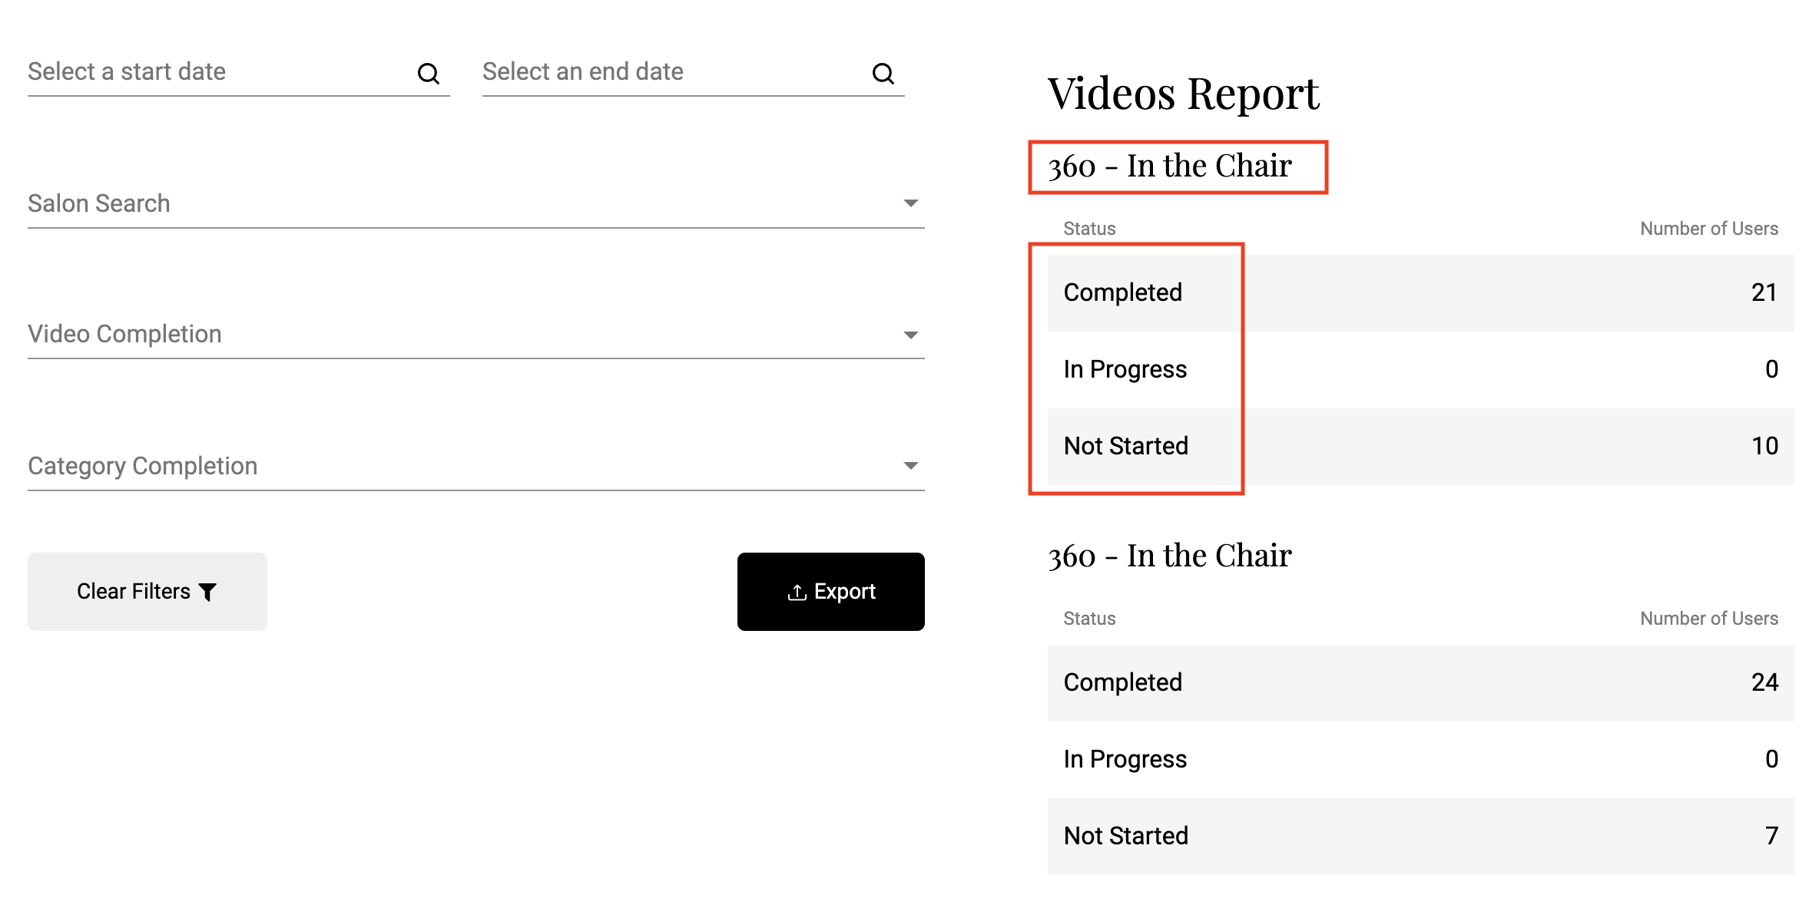Click the second '360 - In the Chair' heading
This screenshot has width=1819, height=898.
click(x=1170, y=555)
